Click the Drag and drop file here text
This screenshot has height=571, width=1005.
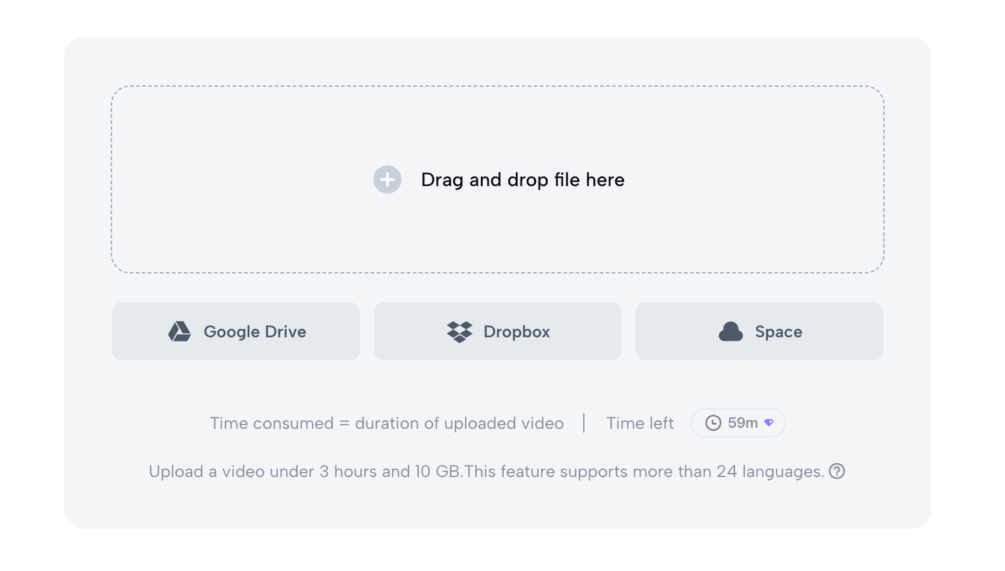(522, 179)
